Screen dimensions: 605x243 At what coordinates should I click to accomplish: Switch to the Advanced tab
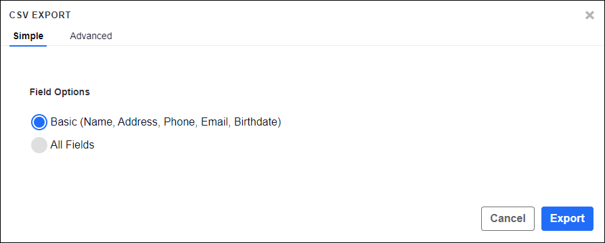click(x=91, y=36)
